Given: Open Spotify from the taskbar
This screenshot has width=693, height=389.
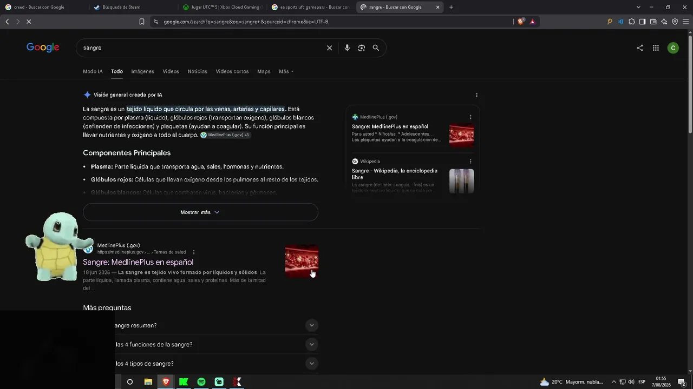Looking at the screenshot, I should click(x=201, y=382).
